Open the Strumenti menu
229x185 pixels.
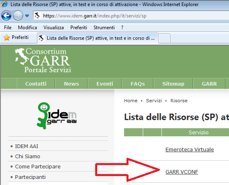pyautogui.click(x=104, y=28)
